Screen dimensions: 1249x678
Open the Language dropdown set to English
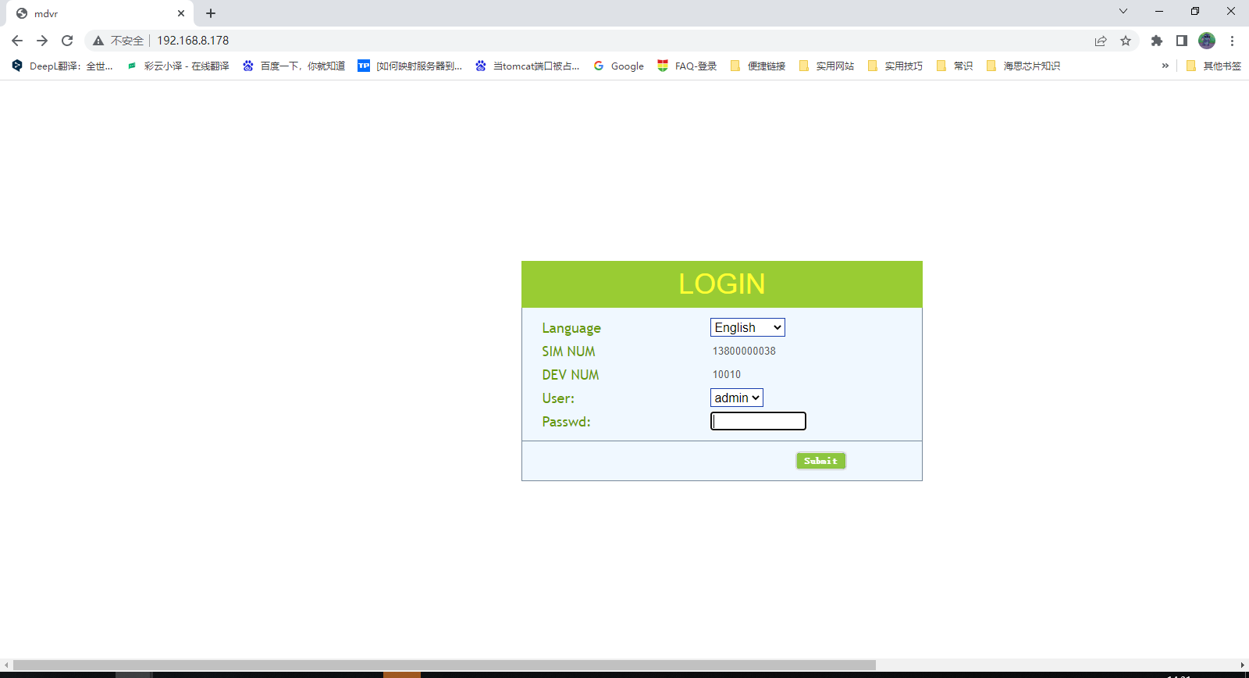(748, 327)
